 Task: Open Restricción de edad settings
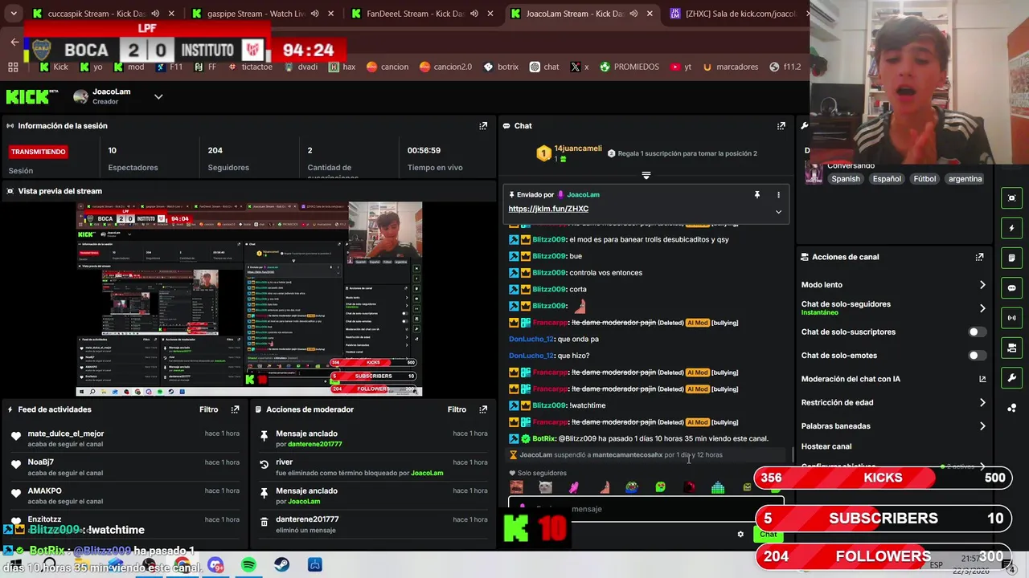[894, 403]
